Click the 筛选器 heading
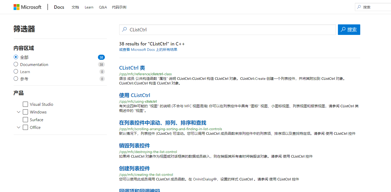 [24, 29]
